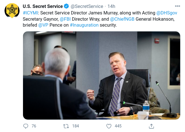Open the three-dot more options menu
Screen dimensions: 185x132
point(177,6)
